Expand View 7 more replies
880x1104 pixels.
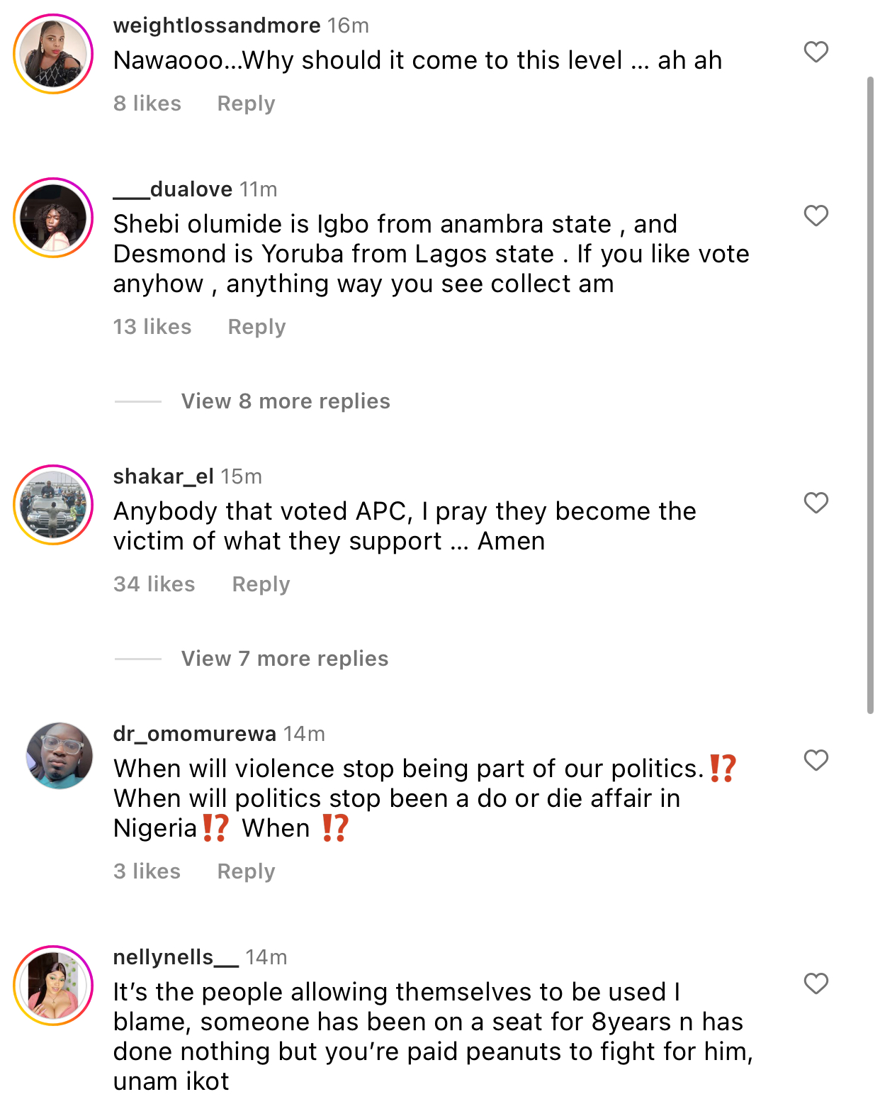pos(285,659)
